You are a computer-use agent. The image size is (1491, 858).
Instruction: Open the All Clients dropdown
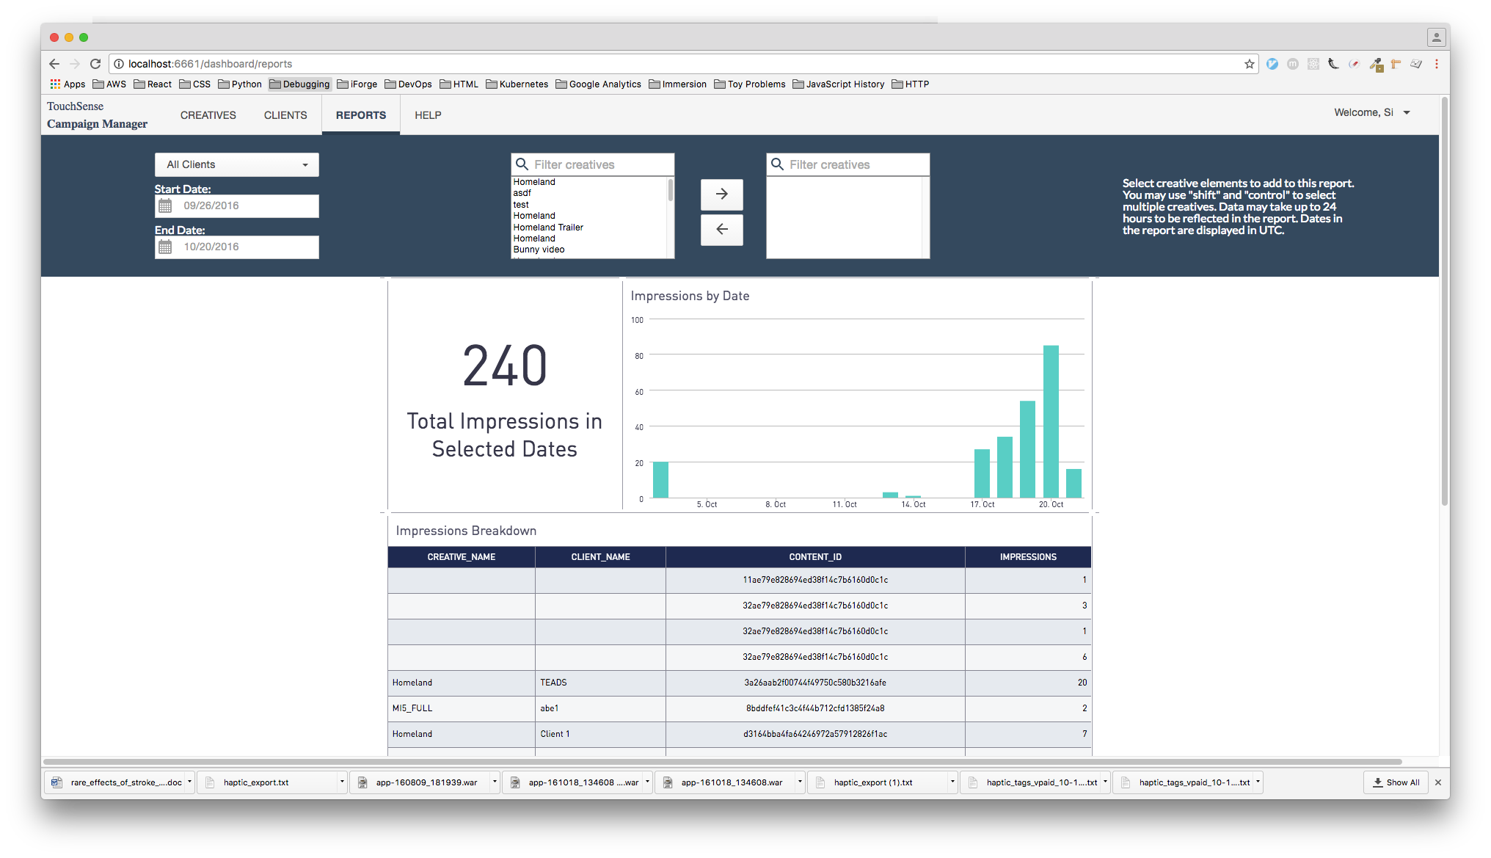click(236, 165)
